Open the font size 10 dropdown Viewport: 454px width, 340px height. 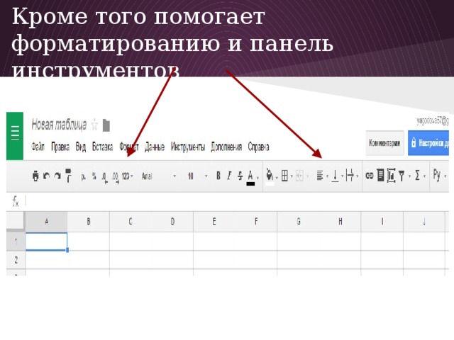[x=197, y=176]
